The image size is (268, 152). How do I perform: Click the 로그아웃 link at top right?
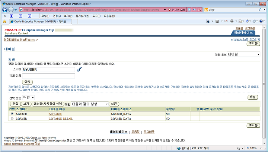pyautogui.click(x=250, y=28)
